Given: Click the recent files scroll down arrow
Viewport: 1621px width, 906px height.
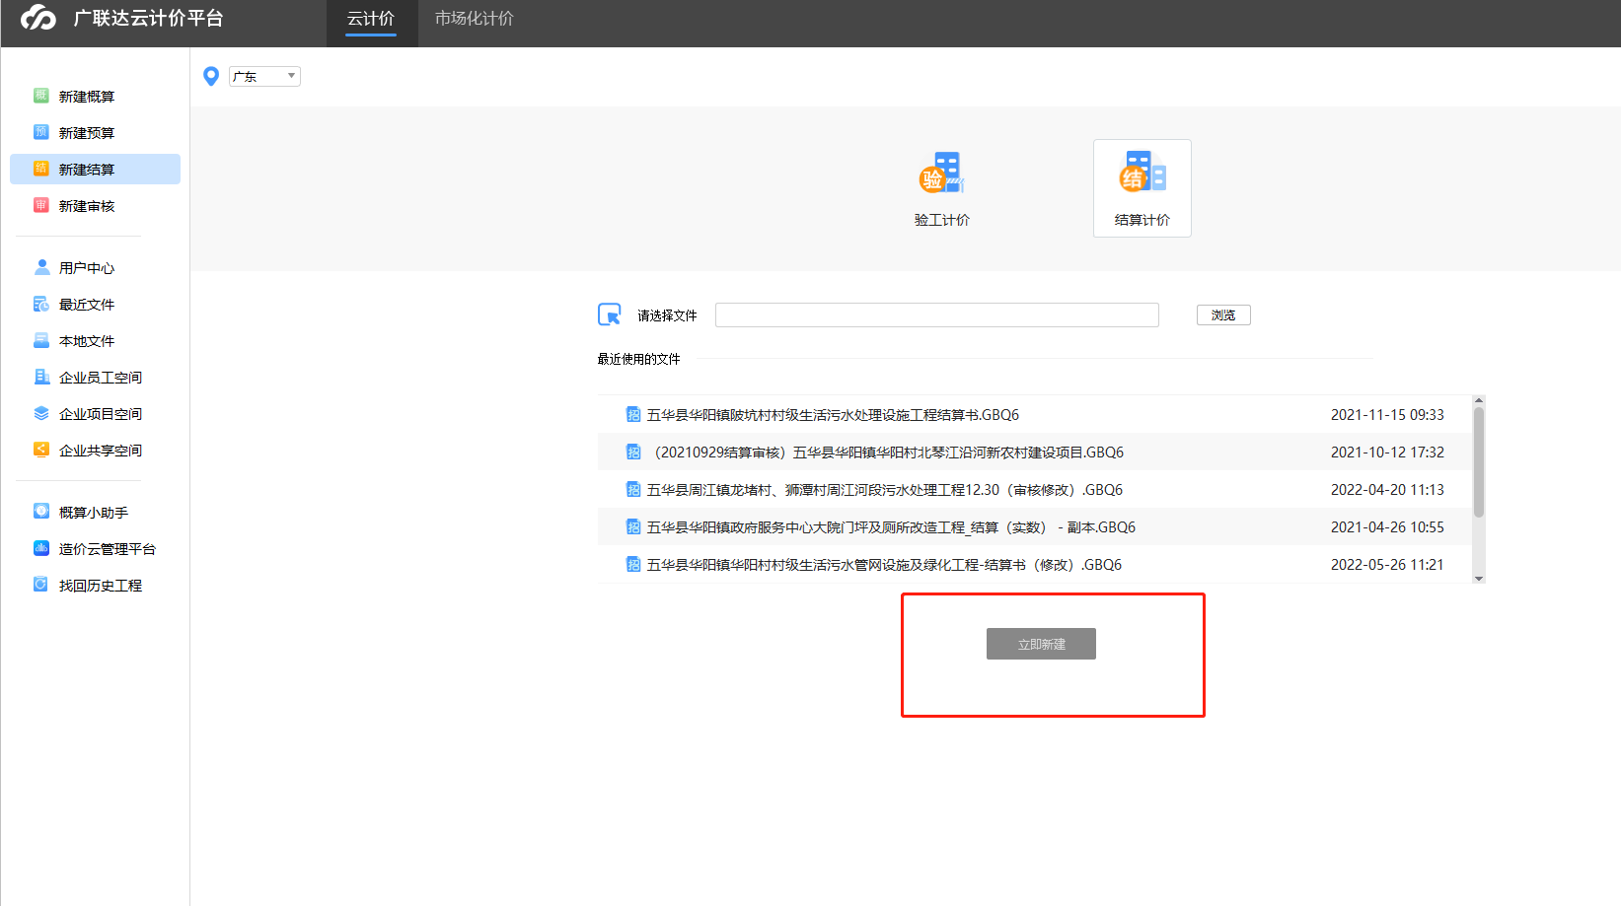Looking at the screenshot, I should coord(1479,579).
